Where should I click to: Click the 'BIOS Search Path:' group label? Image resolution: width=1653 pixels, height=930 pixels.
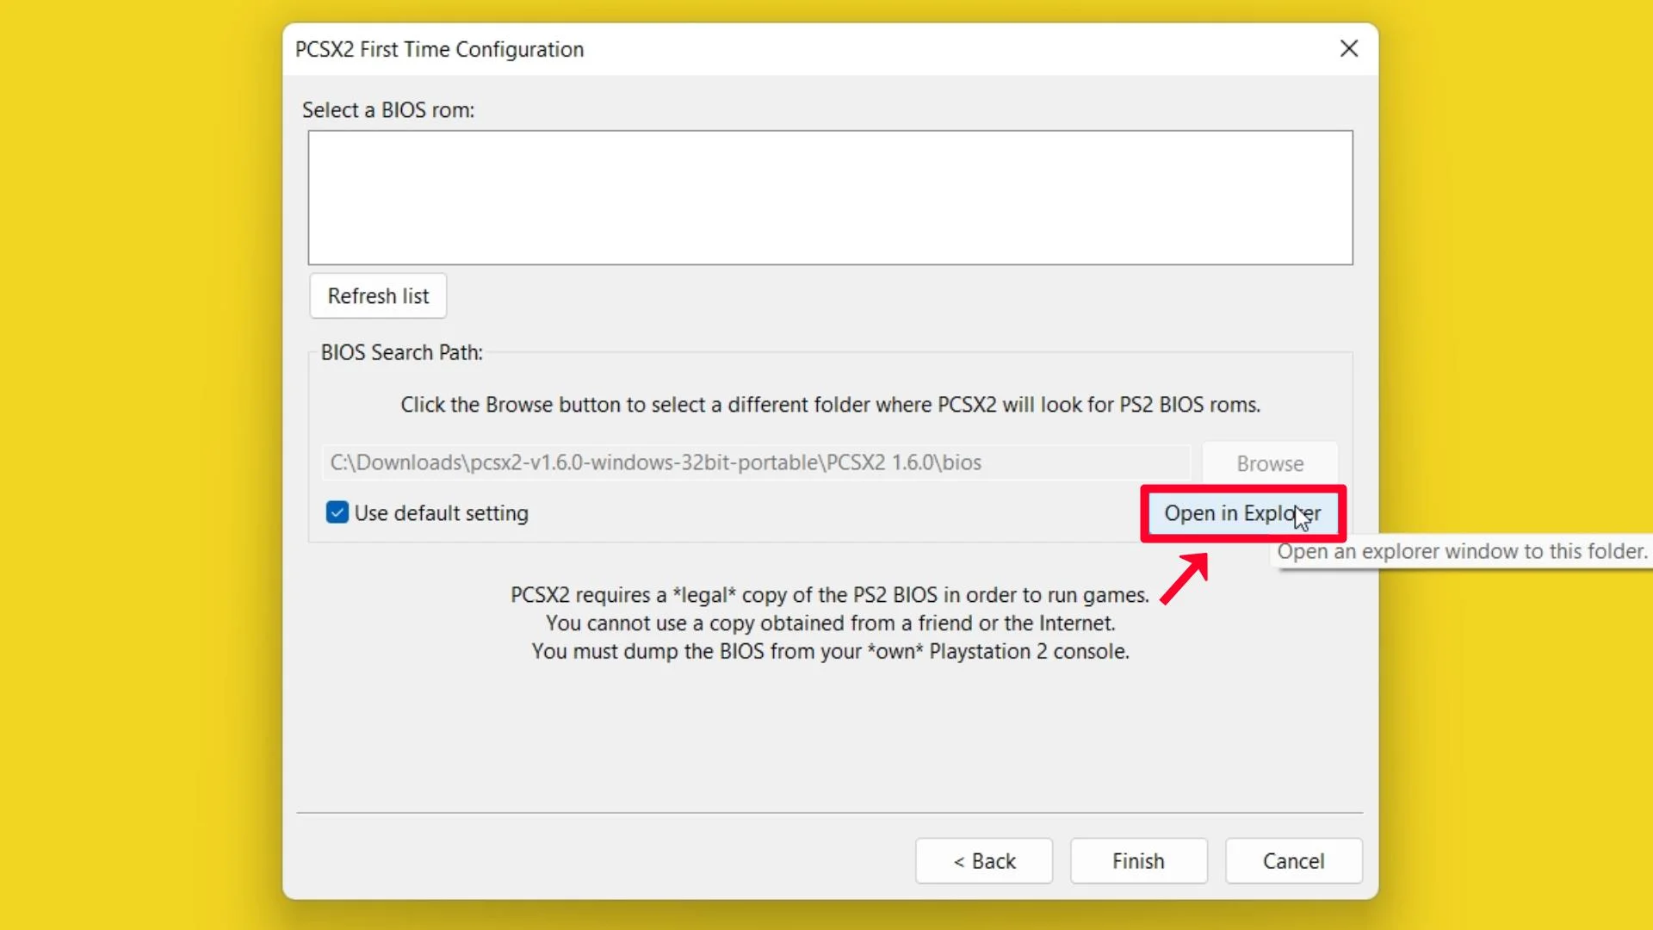(x=401, y=352)
